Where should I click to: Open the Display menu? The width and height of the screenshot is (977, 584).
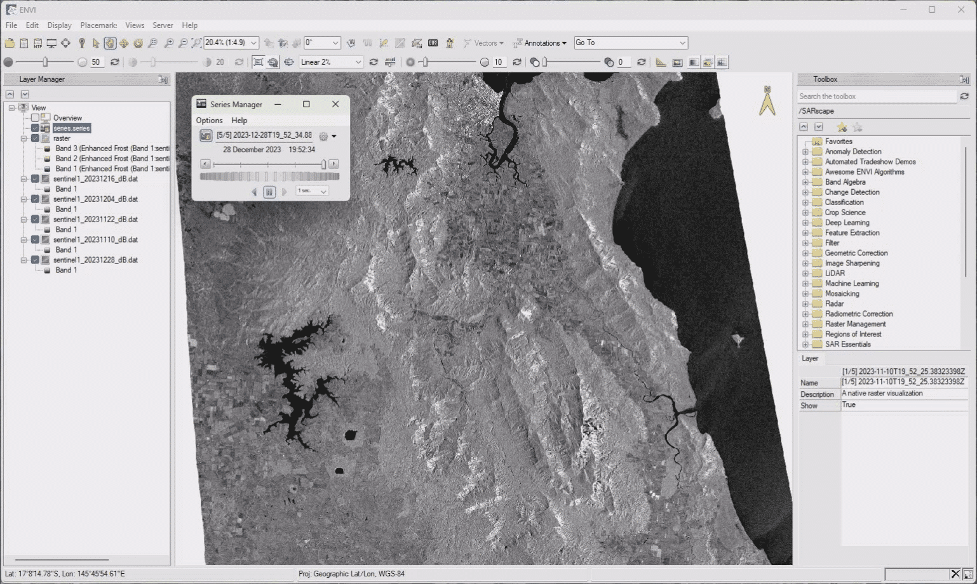[x=59, y=25]
